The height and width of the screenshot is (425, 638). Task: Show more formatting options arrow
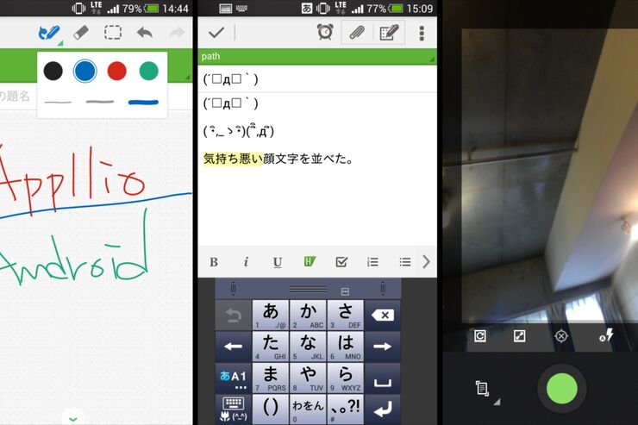[x=426, y=262]
